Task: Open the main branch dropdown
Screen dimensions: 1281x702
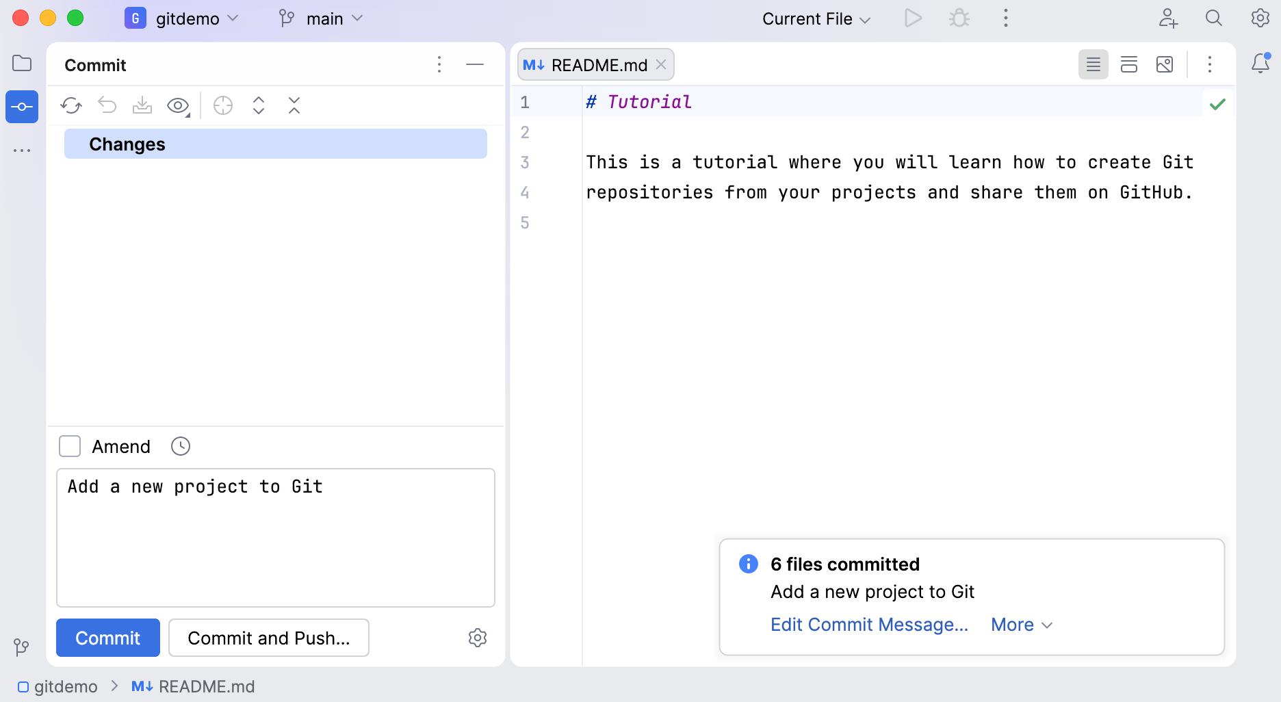Action: [322, 18]
